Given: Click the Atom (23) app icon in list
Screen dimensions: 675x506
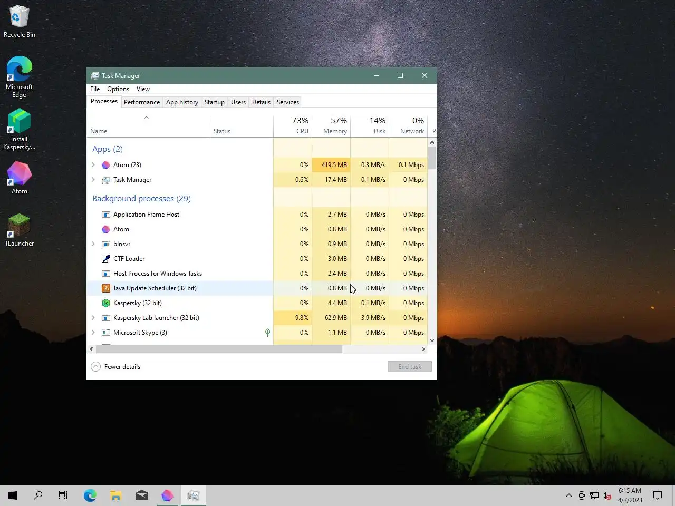Looking at the screenshot, I should click(105, 165).
